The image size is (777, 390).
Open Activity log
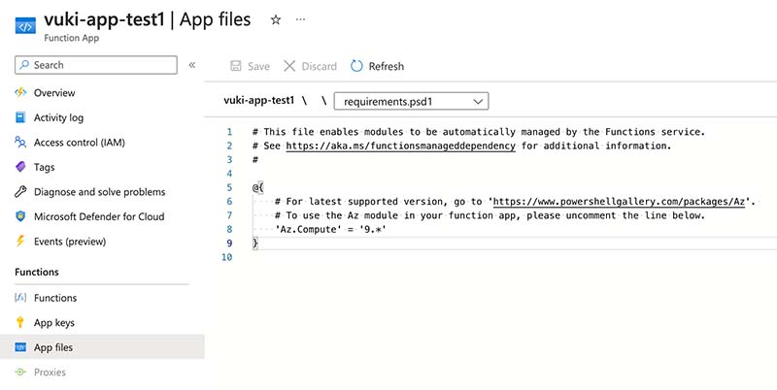click(x=58, y=117)
